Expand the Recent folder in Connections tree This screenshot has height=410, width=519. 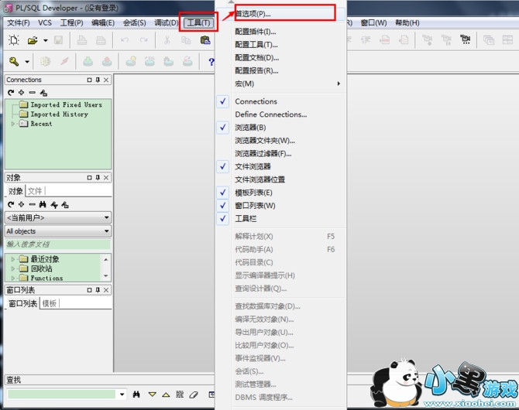(x=13, y=124)
